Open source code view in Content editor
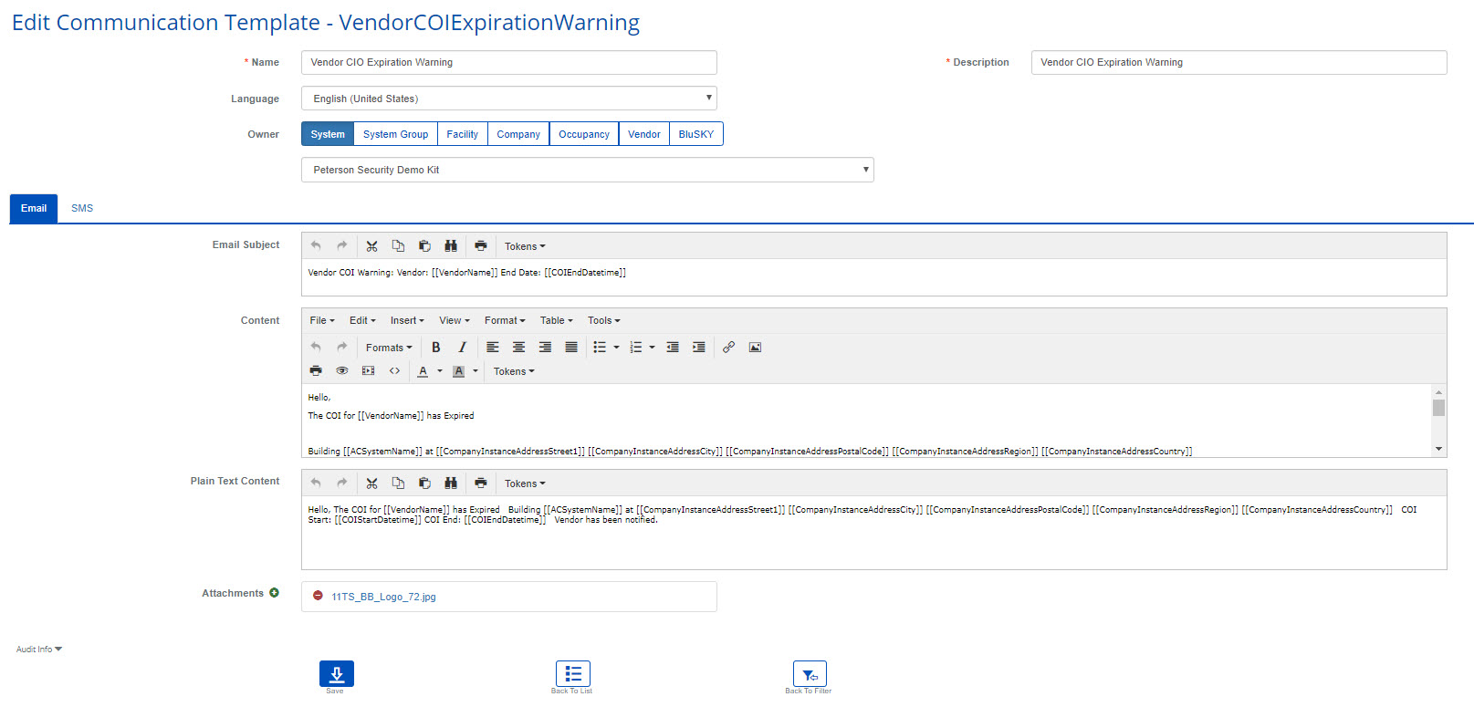The height and width of the screenshot is (707, 1474). 394,371
